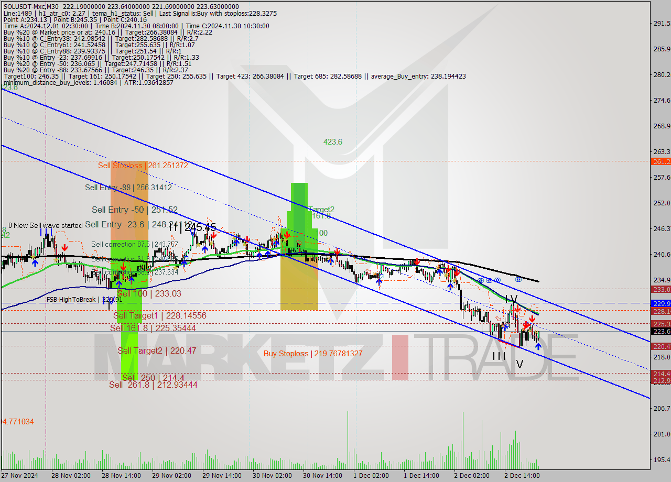Click the 'Sell 161.8 | 225.35444' label
The height and width of the screenshot is (482, 671).
coord(153,328)
